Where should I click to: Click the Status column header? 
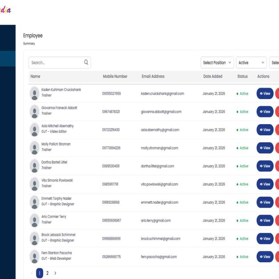(243, 77)
